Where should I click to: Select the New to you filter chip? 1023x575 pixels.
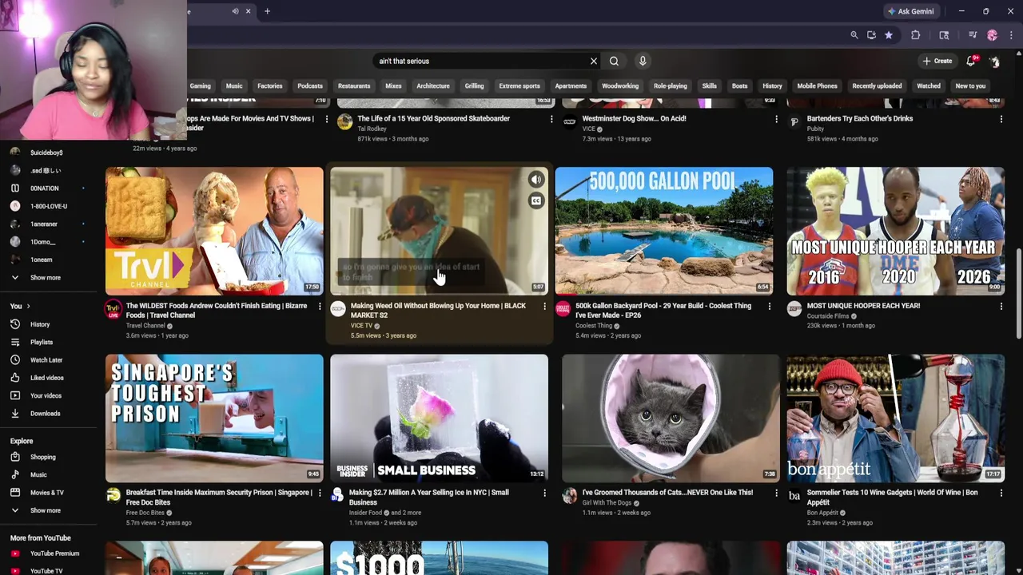(x=970, y=85)
